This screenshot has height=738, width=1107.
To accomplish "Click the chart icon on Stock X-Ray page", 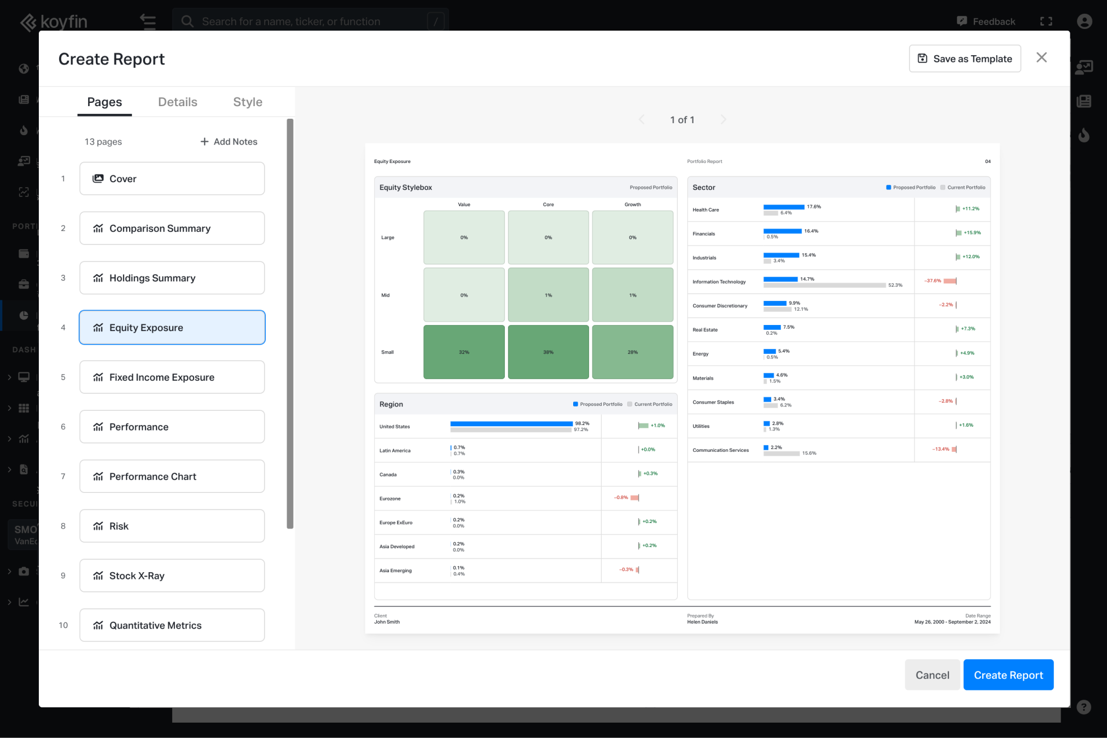I will pos(98,576).
